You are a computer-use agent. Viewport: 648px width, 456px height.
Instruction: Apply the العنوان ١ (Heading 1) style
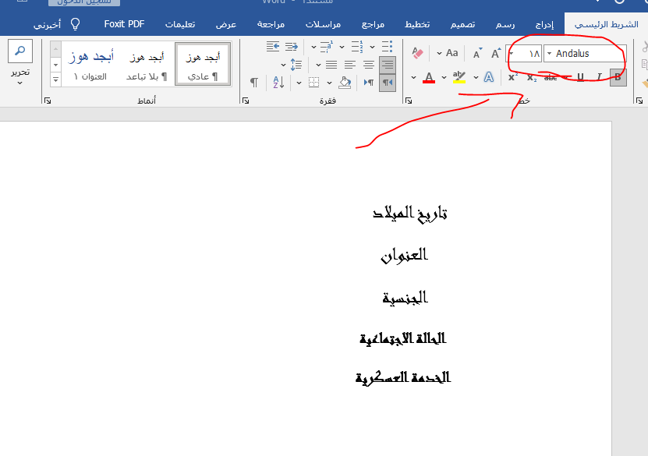90,64
